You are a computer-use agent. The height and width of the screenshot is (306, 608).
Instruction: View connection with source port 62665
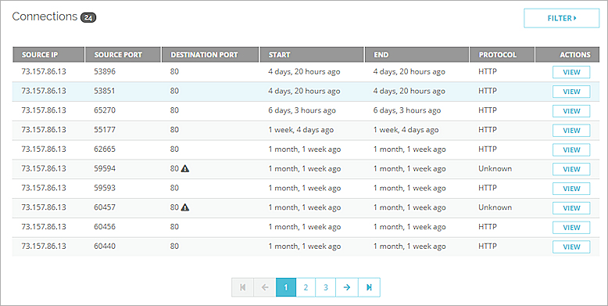coord(571,150)
